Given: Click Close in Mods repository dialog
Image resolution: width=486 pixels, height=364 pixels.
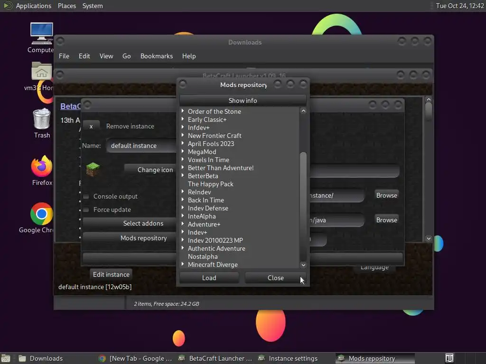Looking at the screenshot, I should click(x=276, y=278).
